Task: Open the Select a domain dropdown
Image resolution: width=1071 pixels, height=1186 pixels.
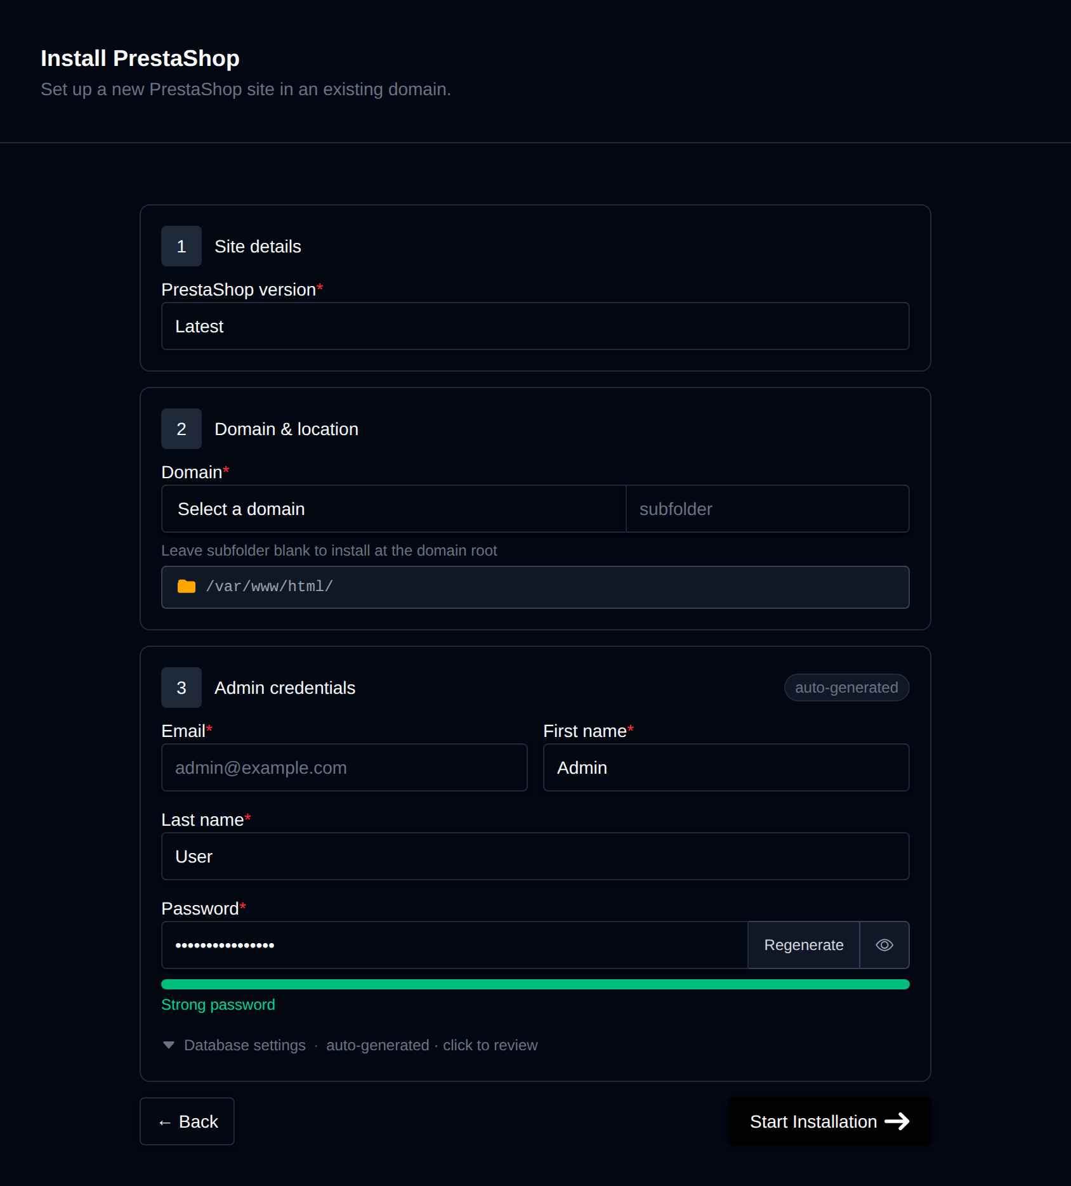Action: 394,509
